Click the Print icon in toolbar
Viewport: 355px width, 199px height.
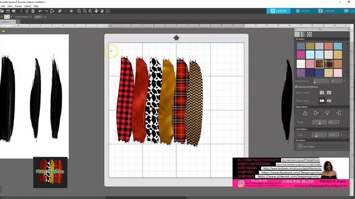coord(13,11)
